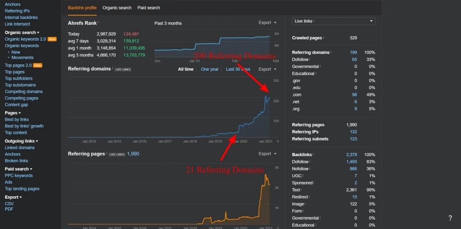This screenshot has height=229, width=461.
Task: Click info icon next to Referring domains chart title
Action: click(x=112, y=68)
